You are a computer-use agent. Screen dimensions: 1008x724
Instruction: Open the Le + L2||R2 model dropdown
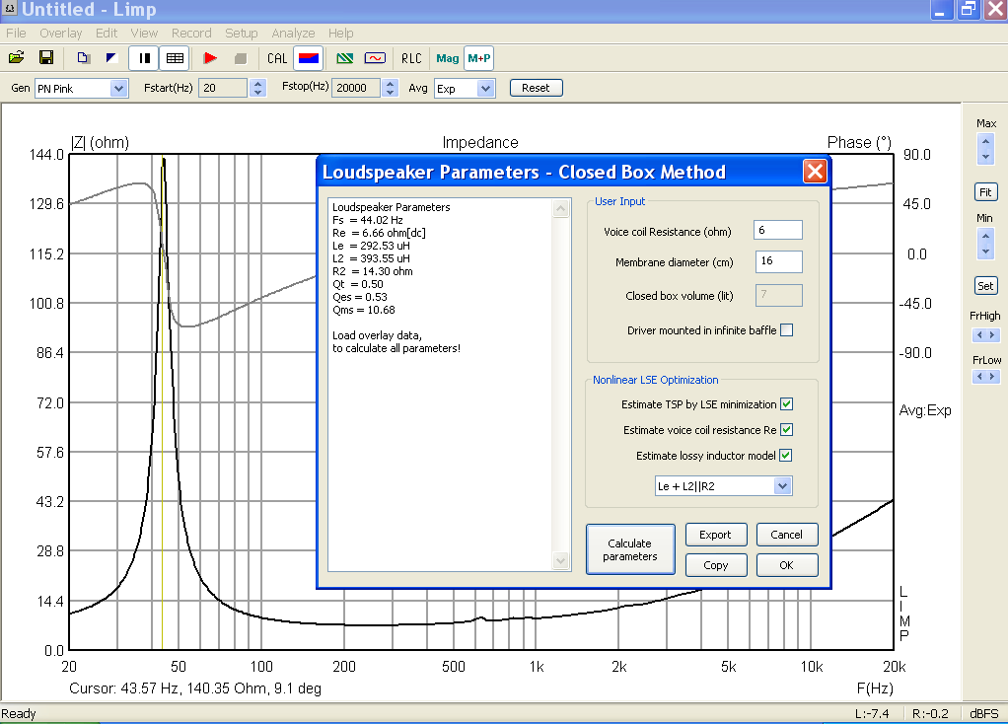click(782, 485)
